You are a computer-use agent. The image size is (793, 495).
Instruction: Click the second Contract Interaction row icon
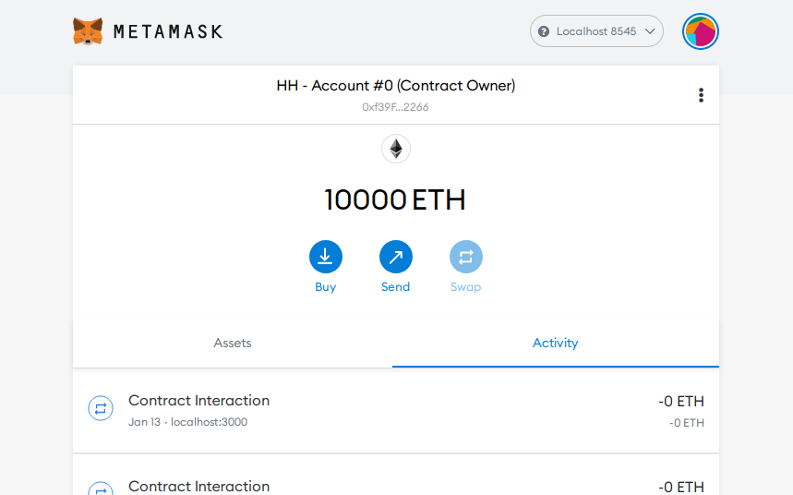pyautogui.click(x=101, y=489)
